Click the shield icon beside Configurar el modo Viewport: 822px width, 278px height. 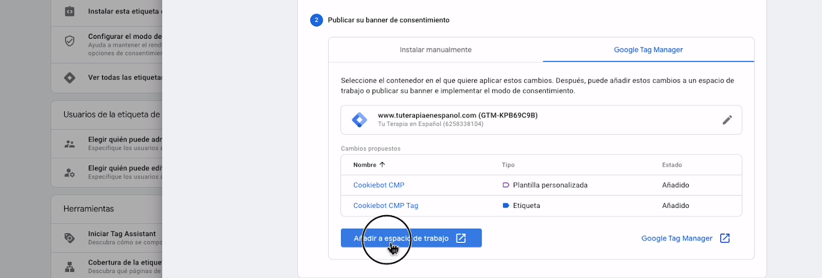(70, 41)
